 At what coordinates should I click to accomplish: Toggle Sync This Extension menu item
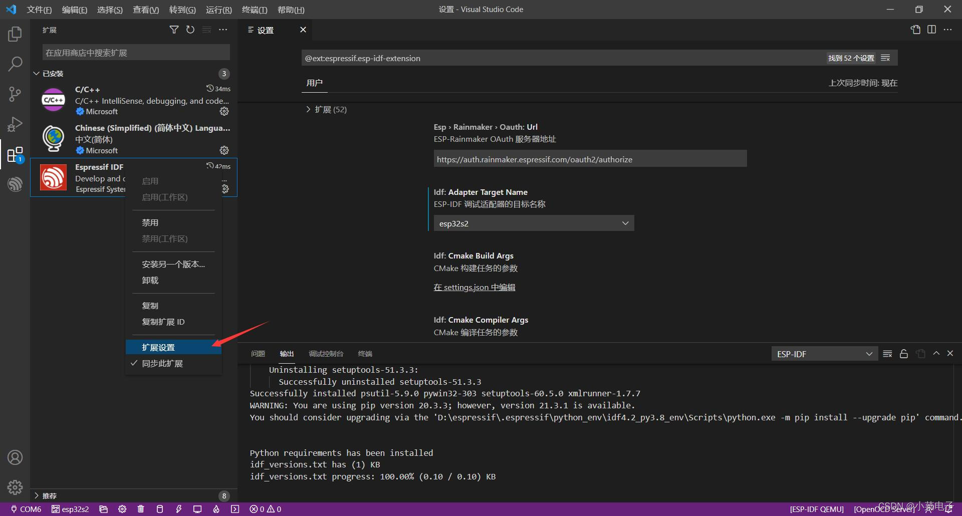(173, 363)
